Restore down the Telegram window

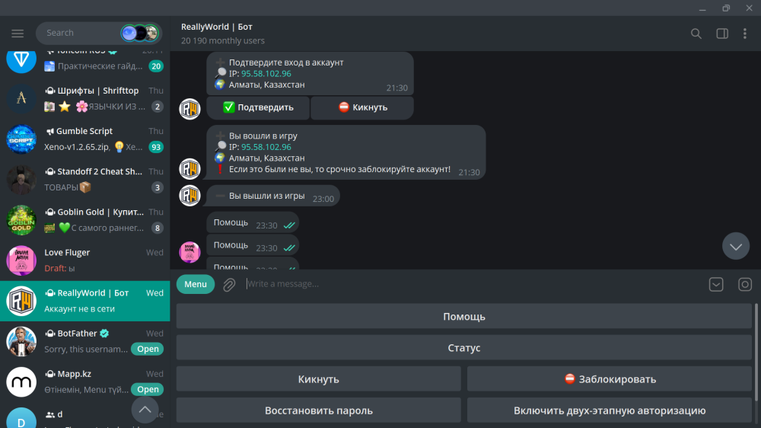coord(725,8)
